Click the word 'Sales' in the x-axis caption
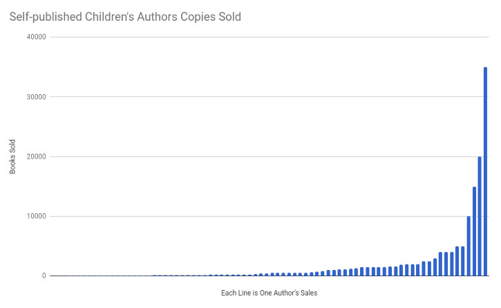 (x=309, y=293)
